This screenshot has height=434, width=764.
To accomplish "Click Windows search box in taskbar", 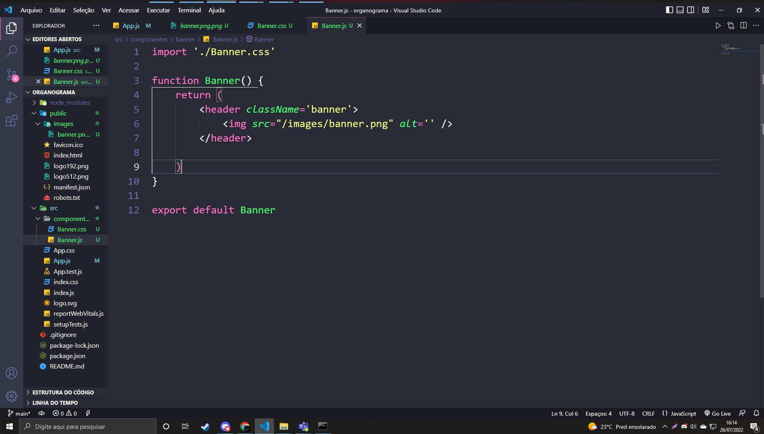I will [88, 426].
